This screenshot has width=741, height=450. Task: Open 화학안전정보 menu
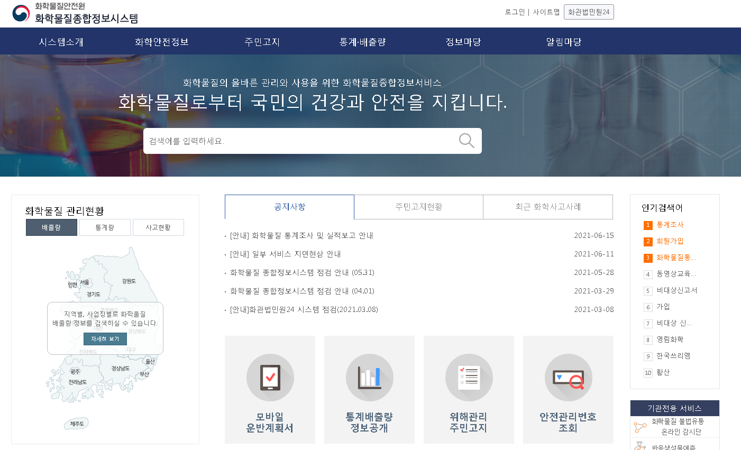point(162,42)
